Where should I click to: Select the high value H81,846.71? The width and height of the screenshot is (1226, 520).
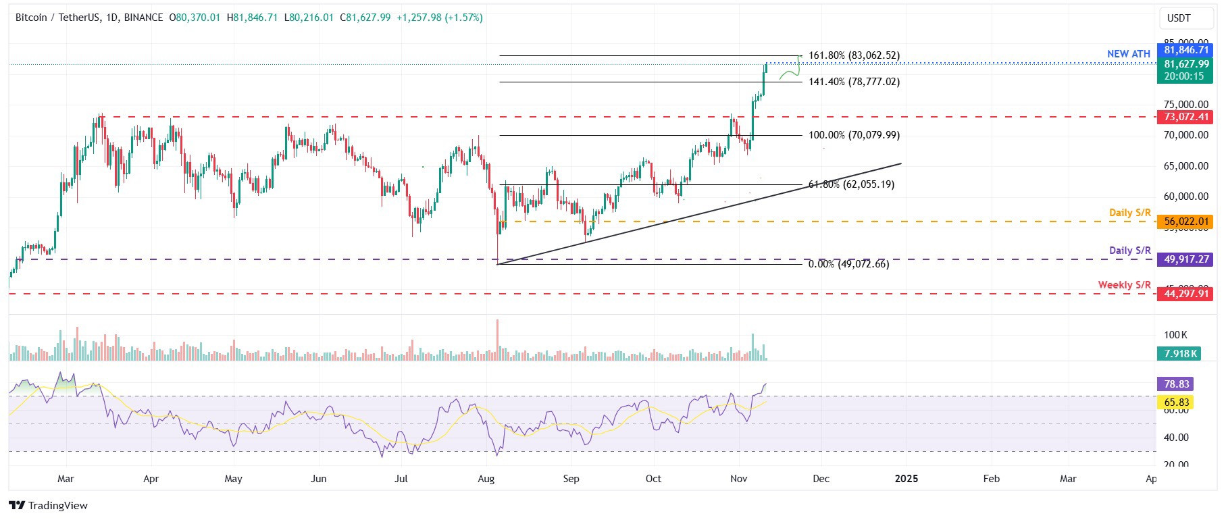[252, 18]
